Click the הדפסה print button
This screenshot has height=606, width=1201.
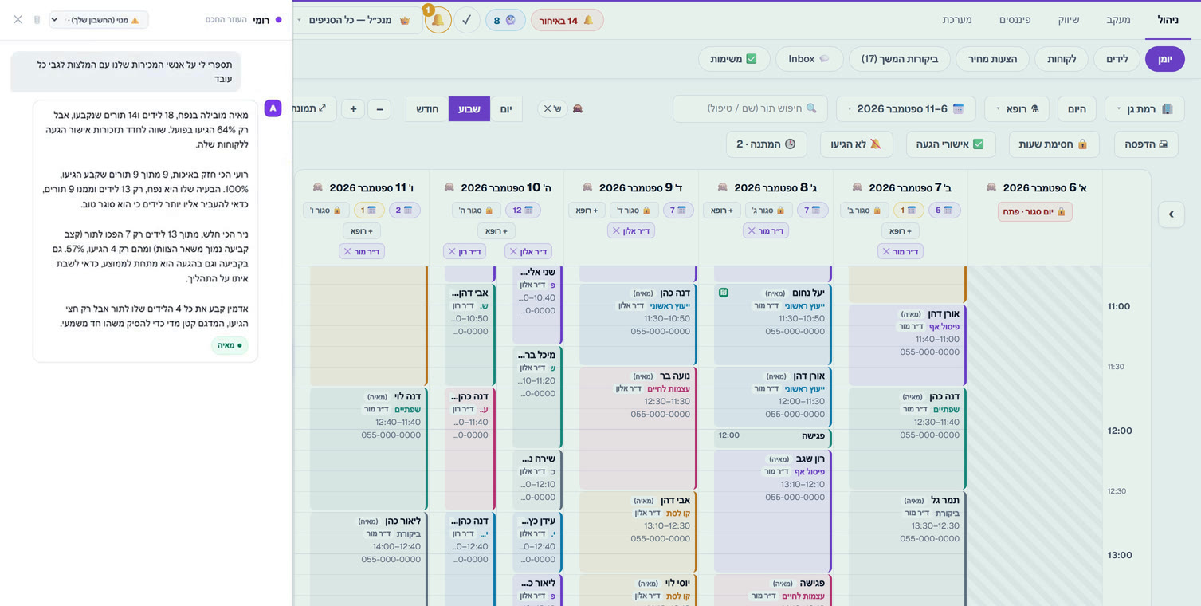pos(1146,144)
